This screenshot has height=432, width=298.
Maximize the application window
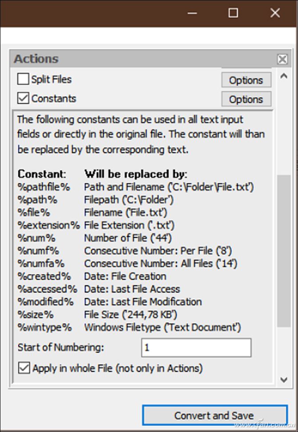233,13
